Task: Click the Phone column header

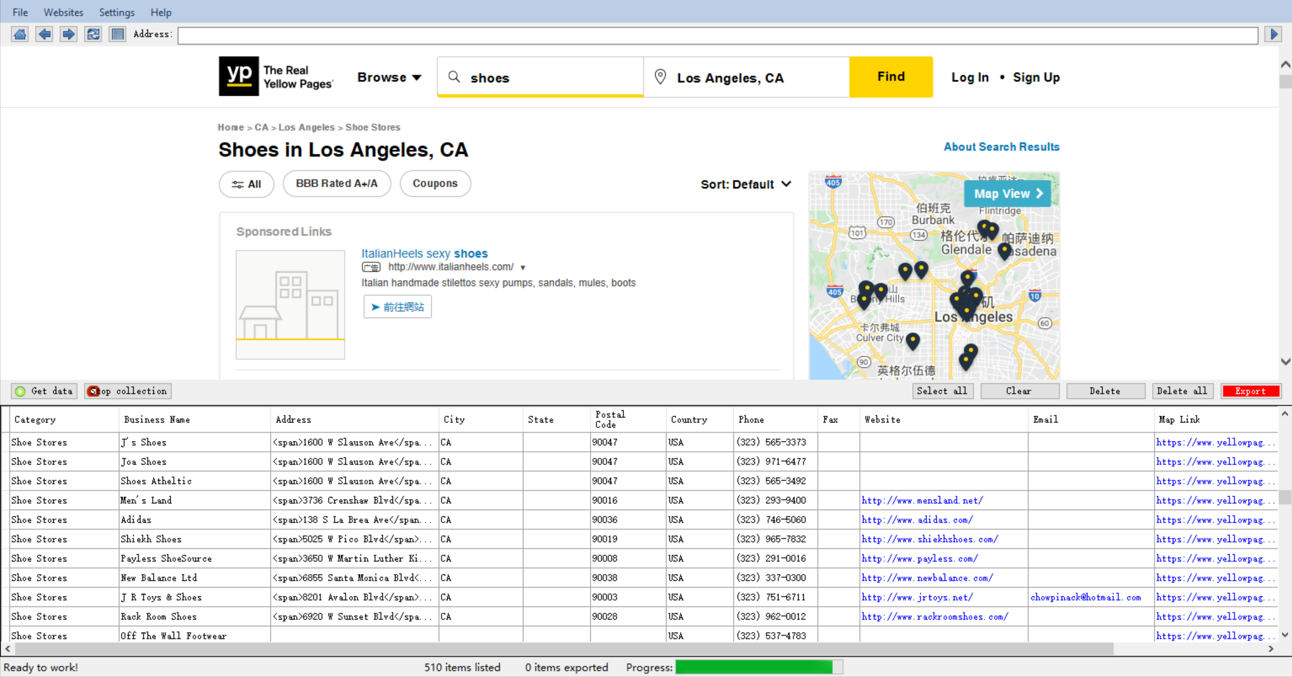Action: (775, 419)
